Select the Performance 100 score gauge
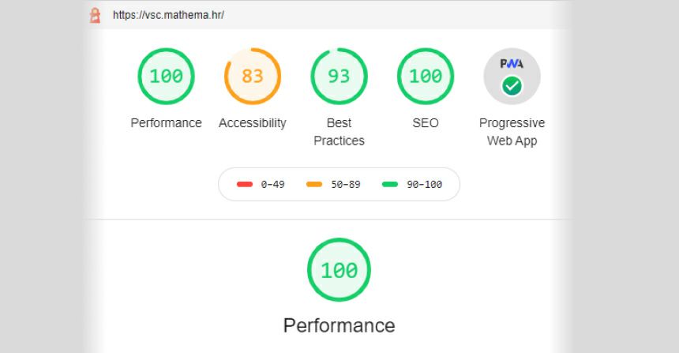The height and width of the screenshot is (353, 679). [x=167, y=77]
